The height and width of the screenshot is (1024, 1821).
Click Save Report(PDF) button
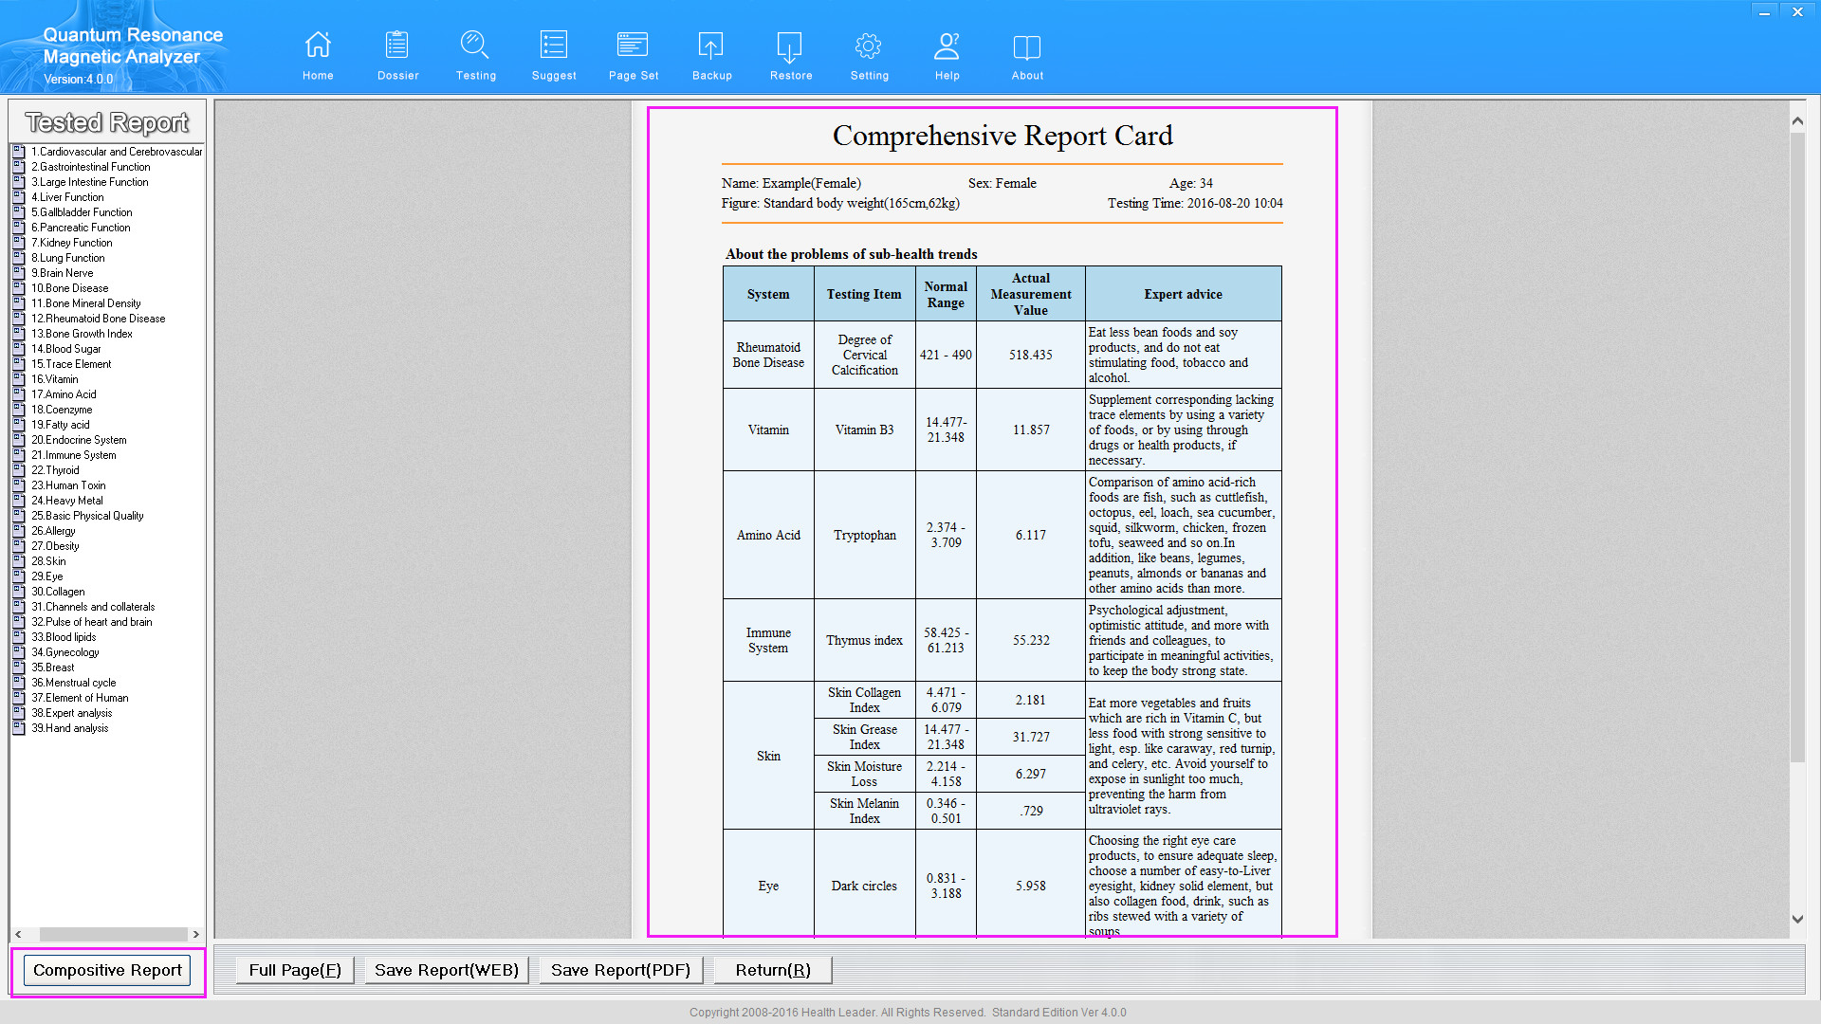coord(620,970)
